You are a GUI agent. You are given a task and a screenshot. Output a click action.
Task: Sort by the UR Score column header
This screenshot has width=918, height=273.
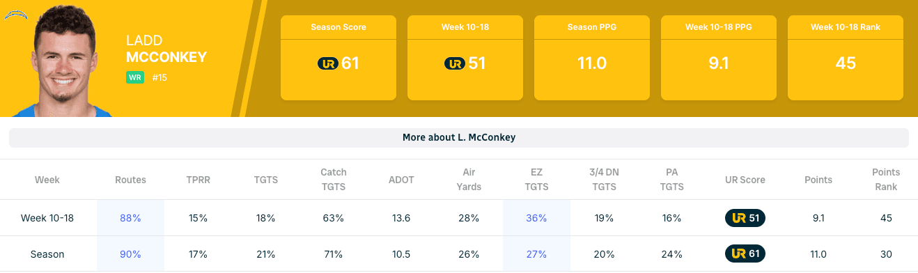tap(745, 180)
